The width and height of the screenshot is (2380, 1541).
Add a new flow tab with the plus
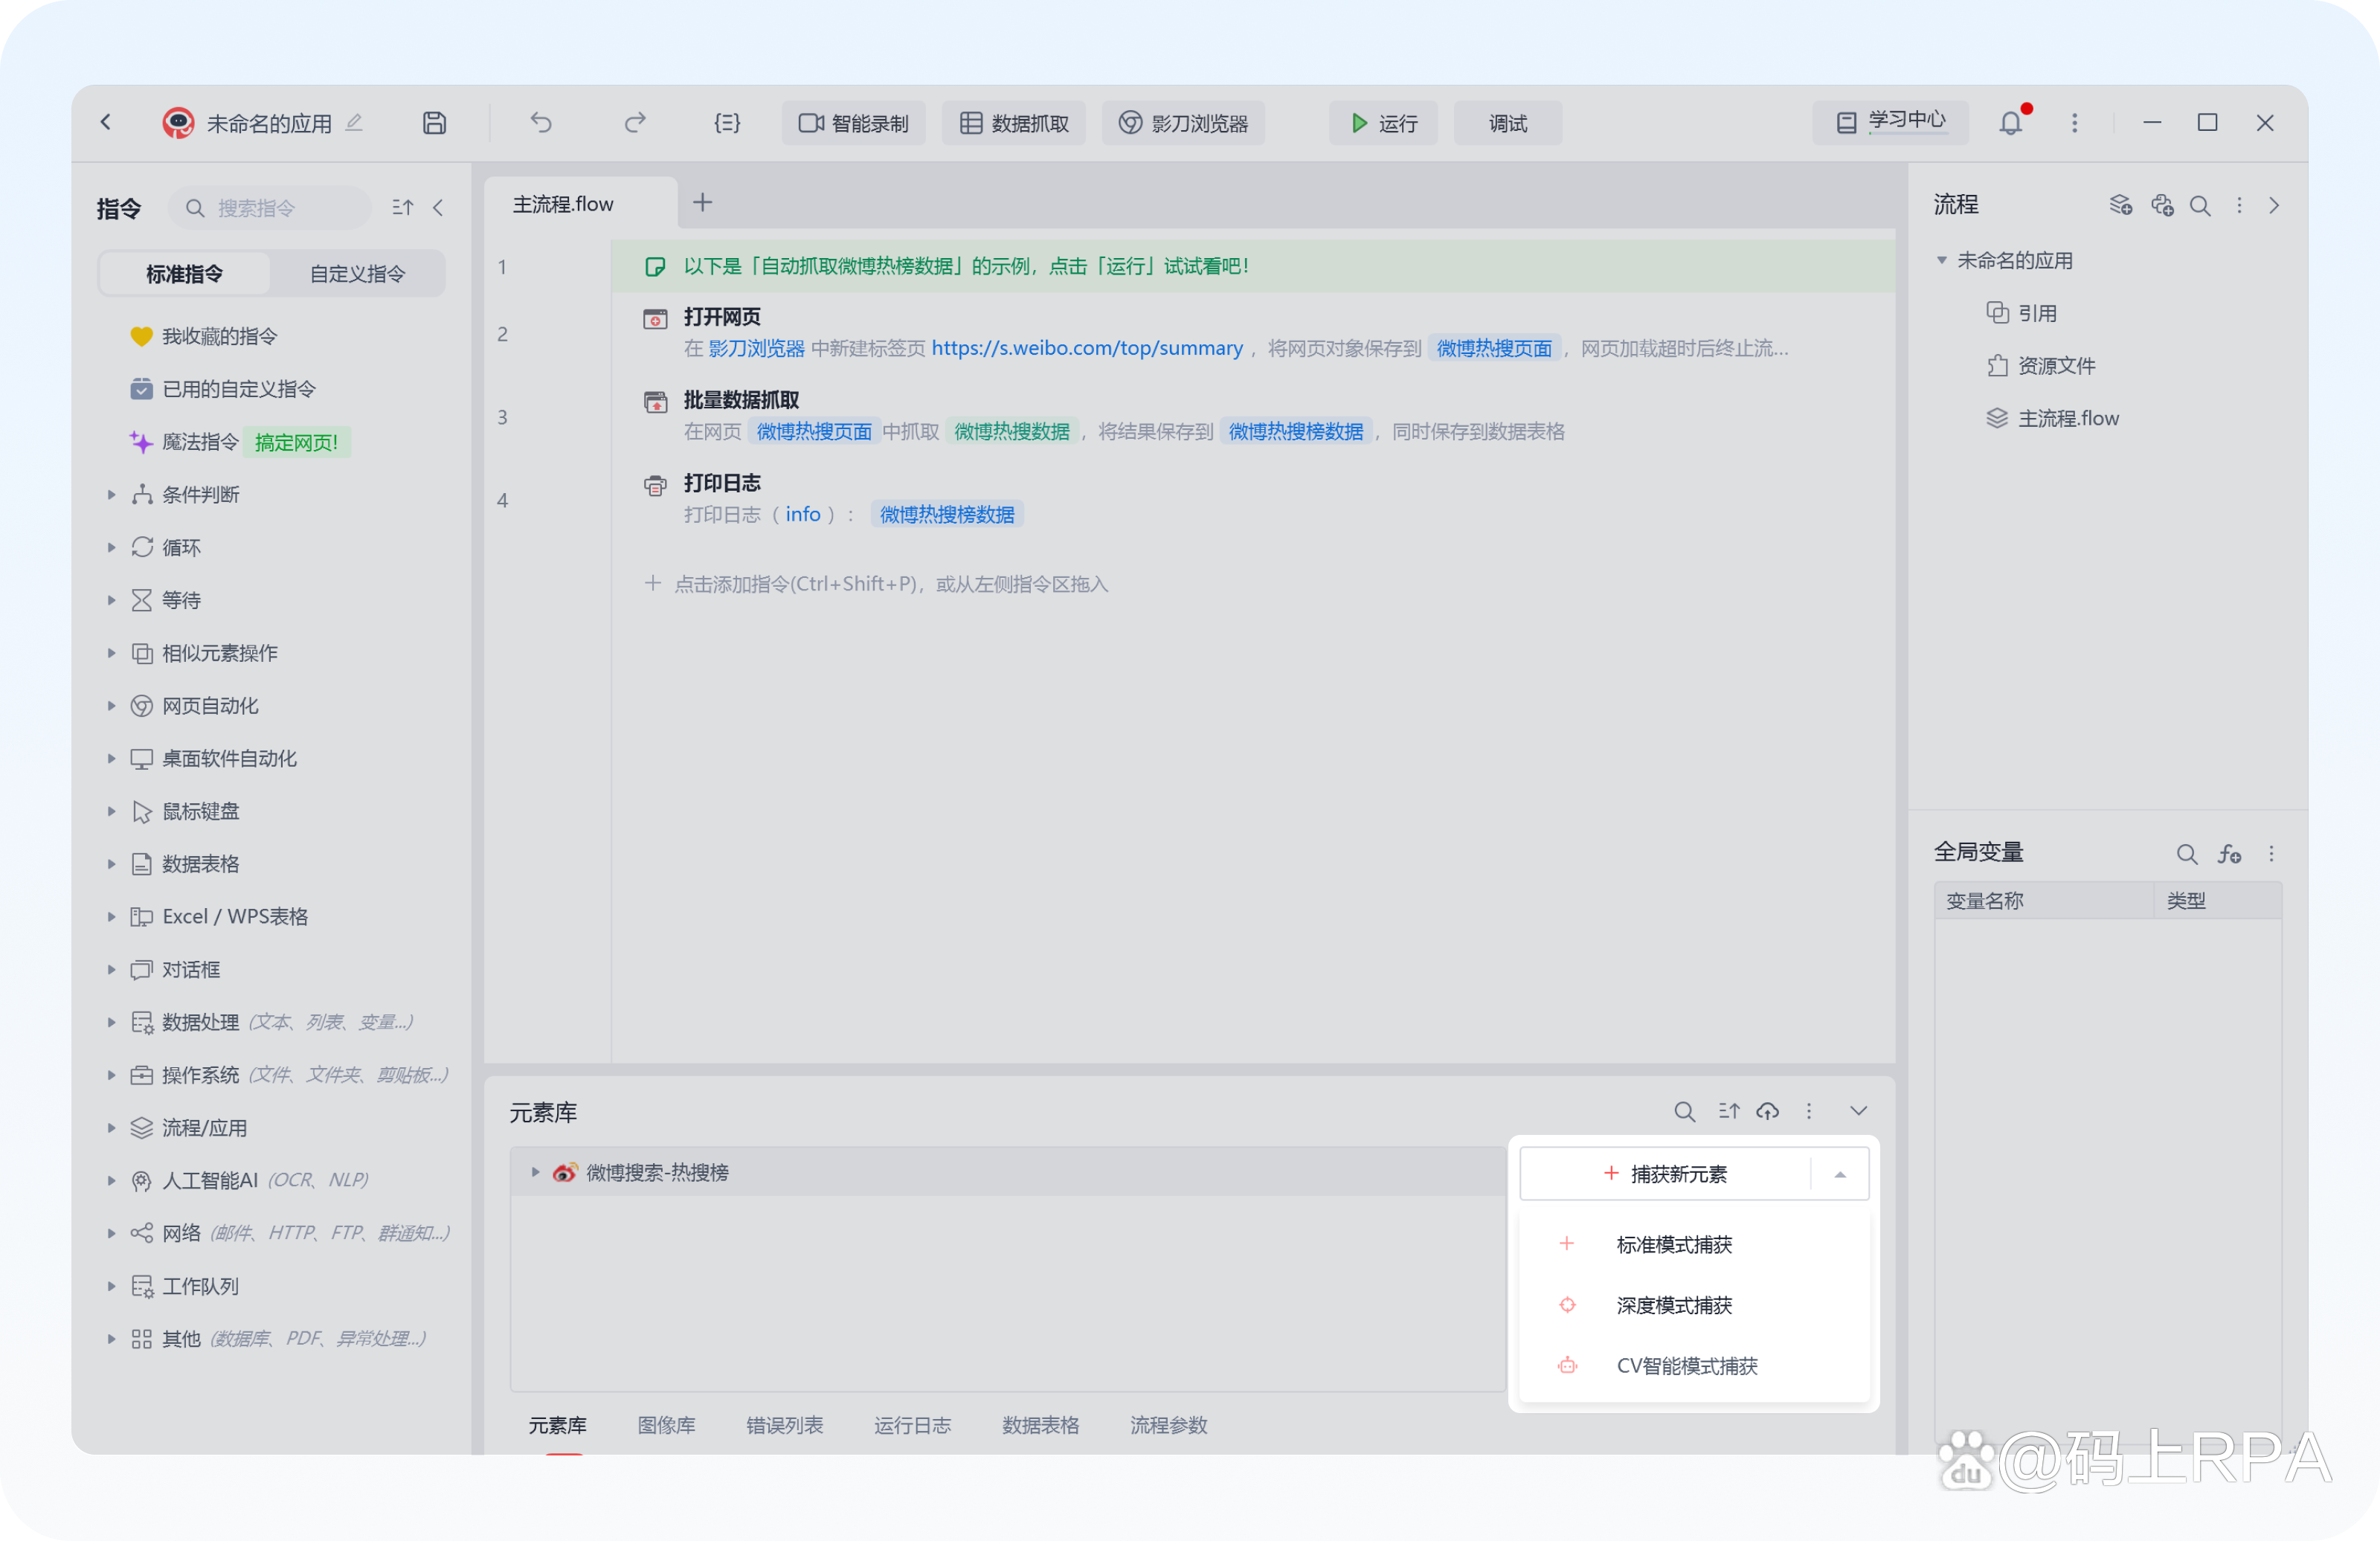point(703,203)
